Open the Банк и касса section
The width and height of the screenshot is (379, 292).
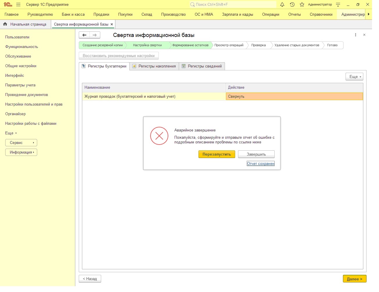click(73, 14)
